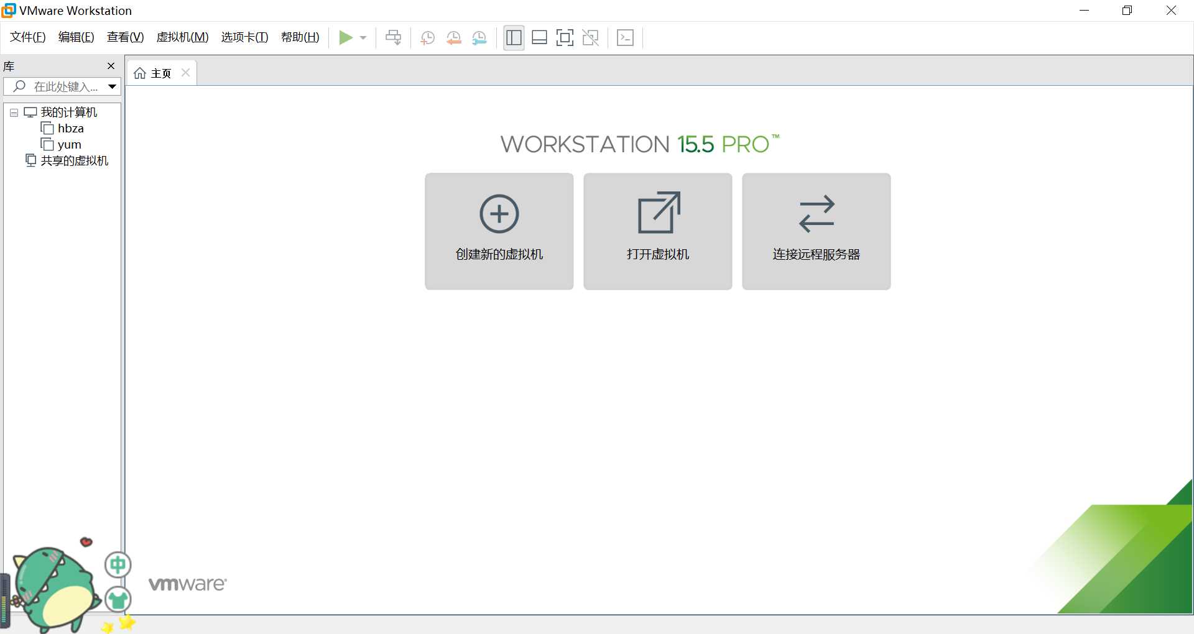Image resolution: width=1194 pixels, height=634 pixels.
Task: Open the library search filter dropdown arrow
Action: tap(113, 86)
